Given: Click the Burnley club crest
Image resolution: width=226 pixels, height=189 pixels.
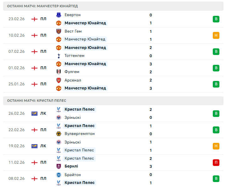Looking at the screenshot, I should [59, 166].
